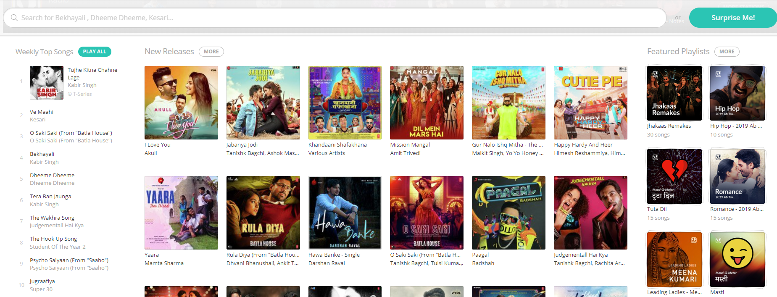Screen dimensions: 777x297
Task: Click Jabariya Jodi title link
Action: pos(242,145)
